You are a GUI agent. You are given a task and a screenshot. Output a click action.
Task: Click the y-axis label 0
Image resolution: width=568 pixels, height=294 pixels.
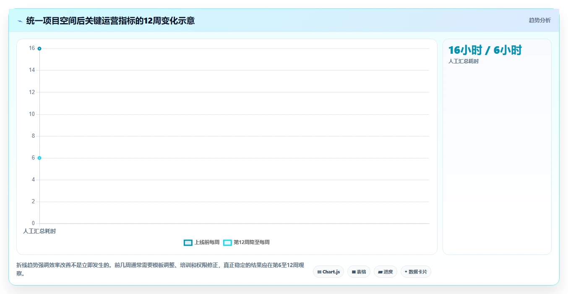pos(33,223)
